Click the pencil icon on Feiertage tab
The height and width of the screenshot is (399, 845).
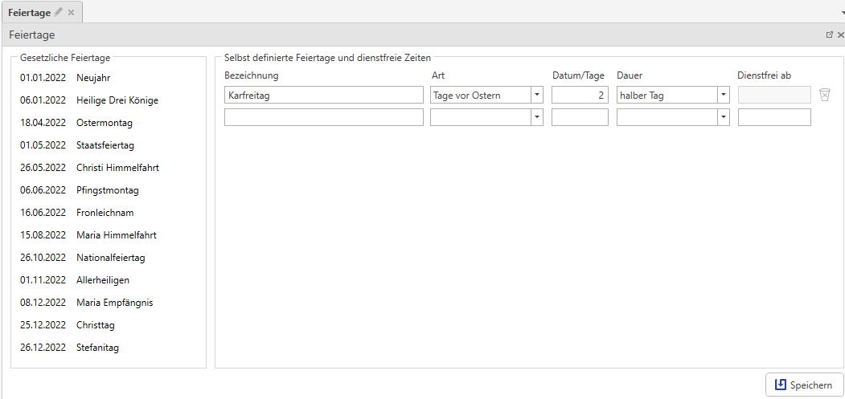pos(59,12)
